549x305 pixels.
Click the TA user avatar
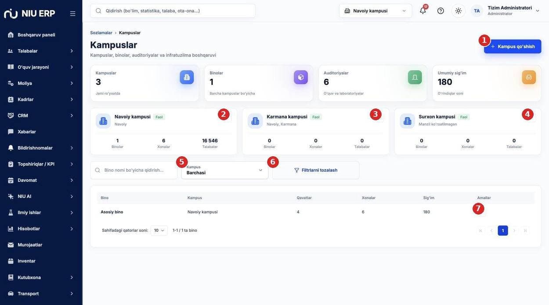pyautogui.click(x=477, y=11)
